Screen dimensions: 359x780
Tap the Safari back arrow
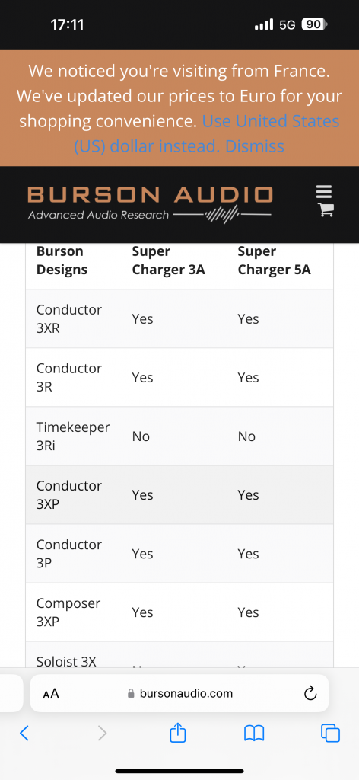click(x=24, y=733)
